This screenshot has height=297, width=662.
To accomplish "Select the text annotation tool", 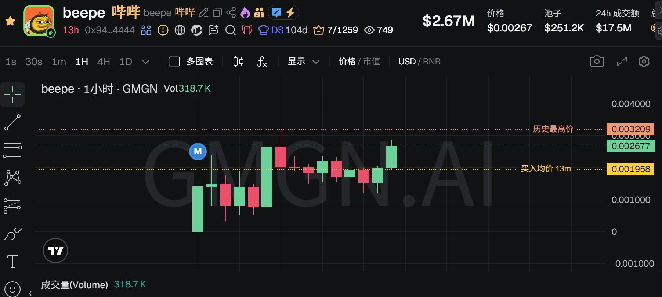I will point(13,261).
